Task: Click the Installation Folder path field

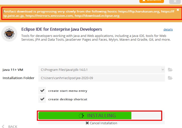Action: coord(102,78)
